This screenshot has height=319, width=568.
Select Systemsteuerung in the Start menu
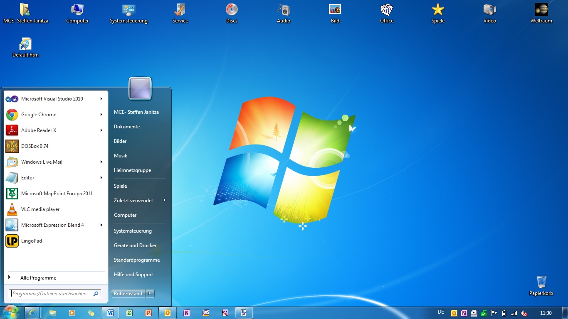point(133,231)
